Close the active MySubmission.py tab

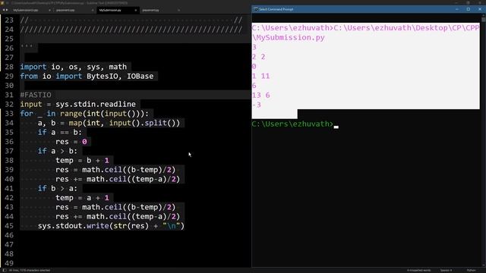tap(135, 10)
